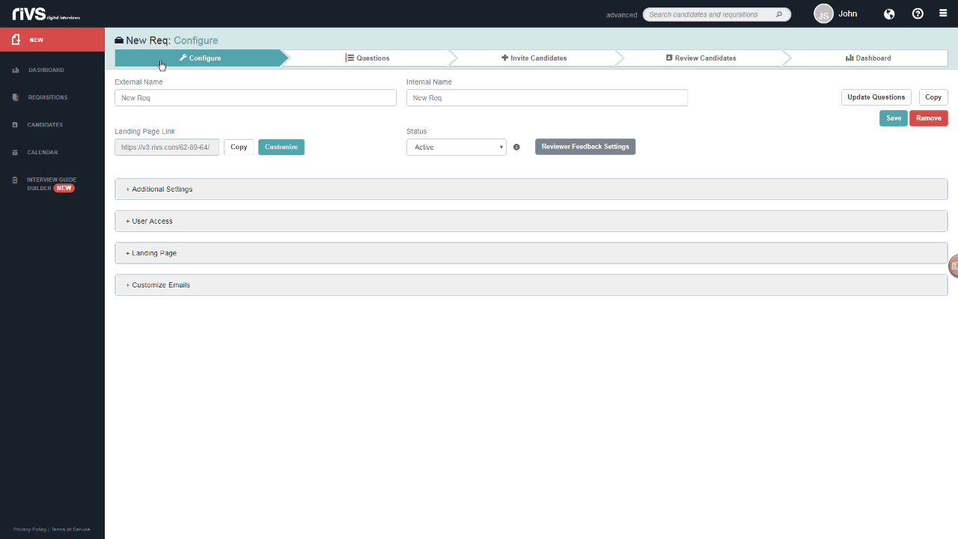Go to the Review Candidates step tab
Viewport: 958px width, 539px height.
(x=701, y=58)
